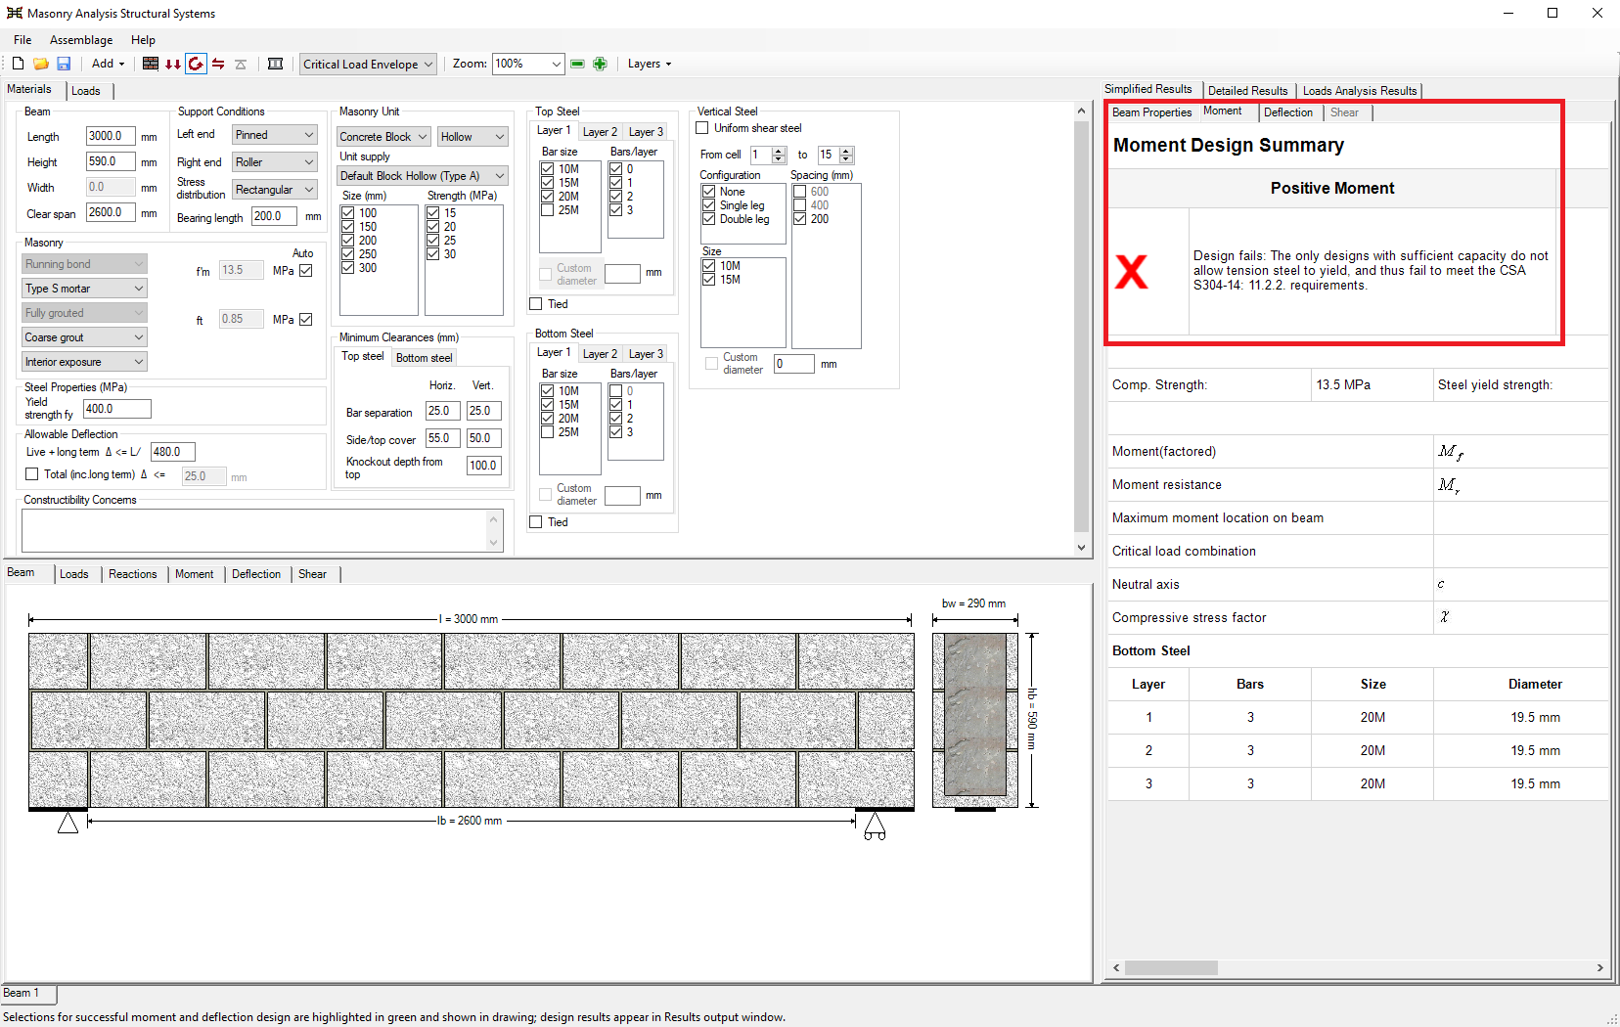Click the new file icon
The image size is (1620, 1027).
pyautogui.click(x=18, y=64)
